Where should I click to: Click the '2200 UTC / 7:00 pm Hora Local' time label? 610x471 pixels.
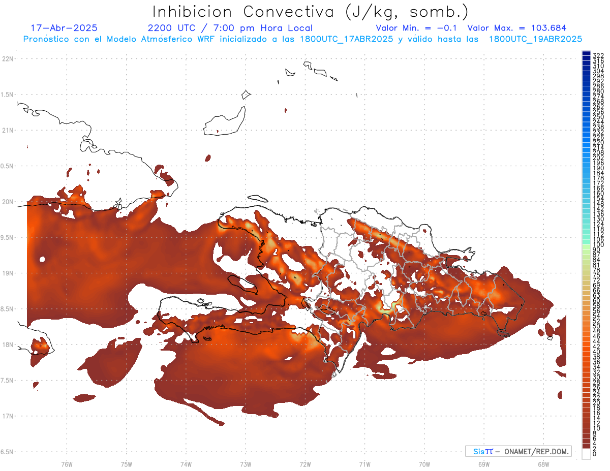pyautogui.click(x=230, y=28)
